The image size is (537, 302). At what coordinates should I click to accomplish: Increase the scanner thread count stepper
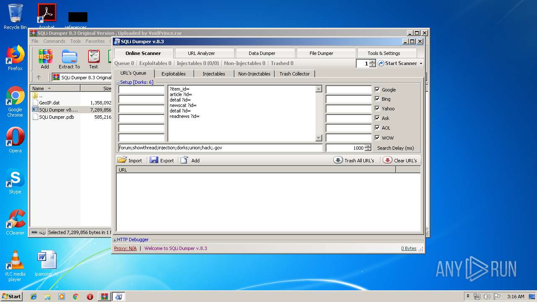pyautogui.click(x=373, y=61)
